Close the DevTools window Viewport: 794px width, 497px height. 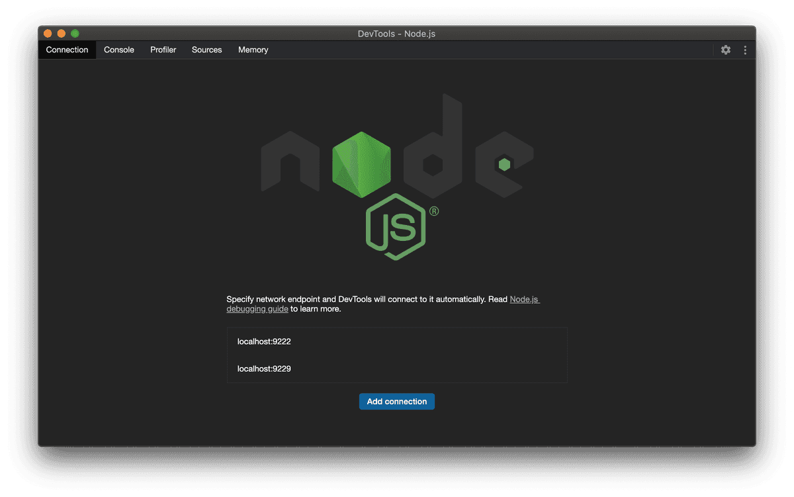pos(48,34)
